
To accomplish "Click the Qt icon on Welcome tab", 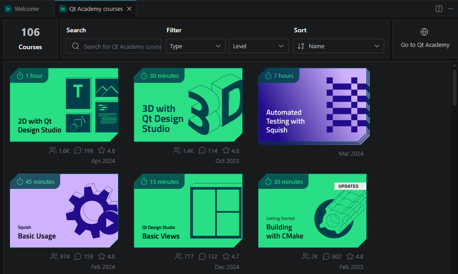I will click(x=8, y=9).
